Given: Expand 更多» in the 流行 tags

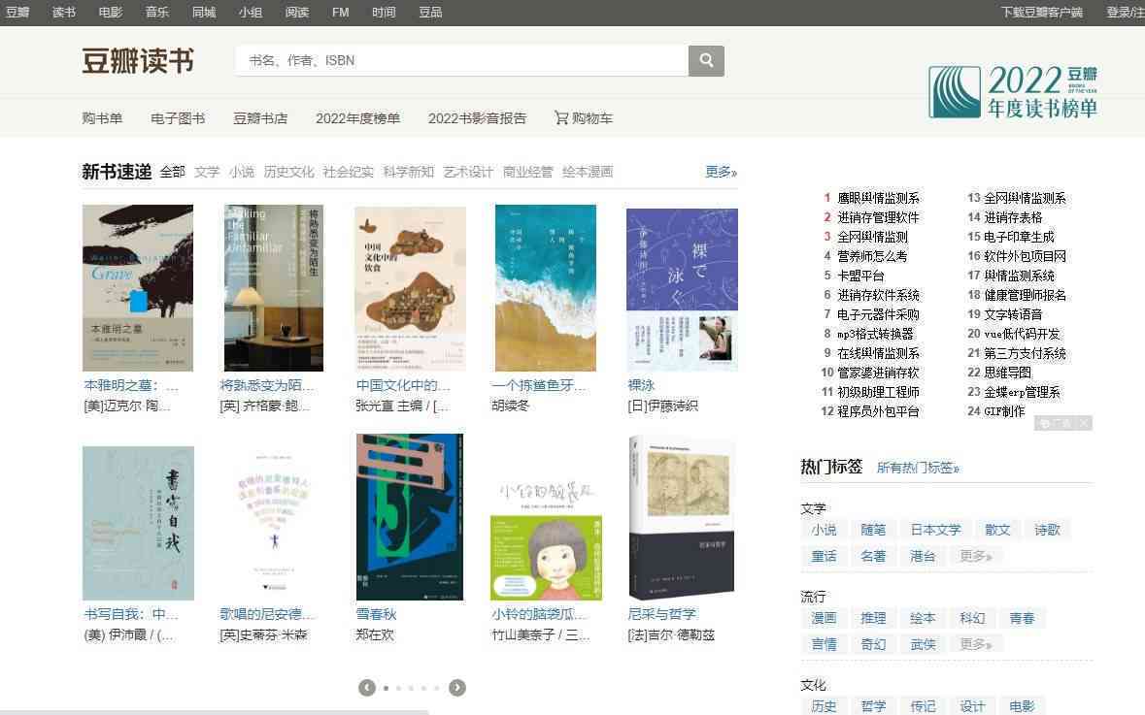Looking at the screenshot, I should click(x=976, y=644).
